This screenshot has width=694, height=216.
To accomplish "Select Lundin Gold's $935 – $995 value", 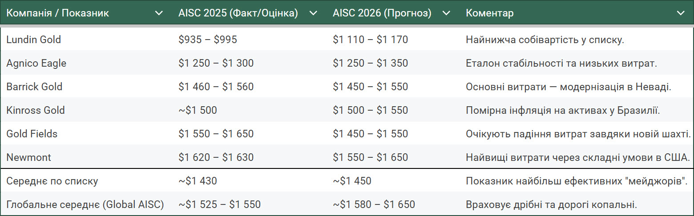I will point(208,40).
